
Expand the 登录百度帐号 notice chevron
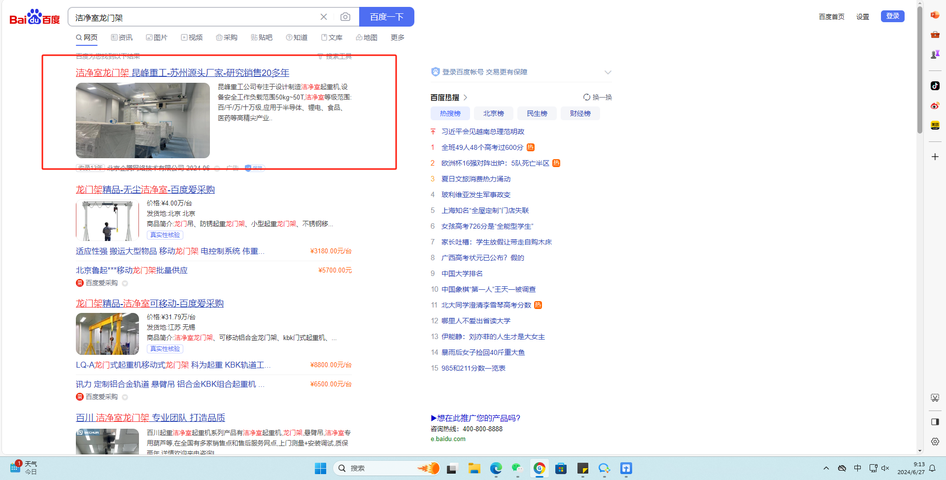(x=608, y=72)
